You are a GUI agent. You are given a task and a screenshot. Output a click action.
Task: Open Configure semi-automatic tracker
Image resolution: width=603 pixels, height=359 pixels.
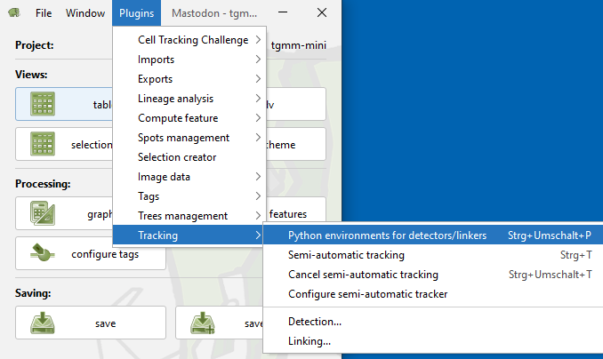click(433, 294)
